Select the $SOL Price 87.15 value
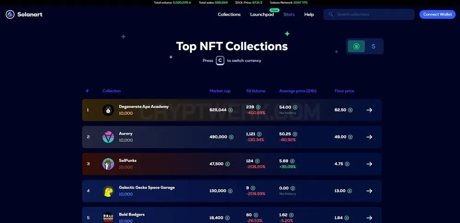This screenshot has width=460, height=223. (257, 3)
